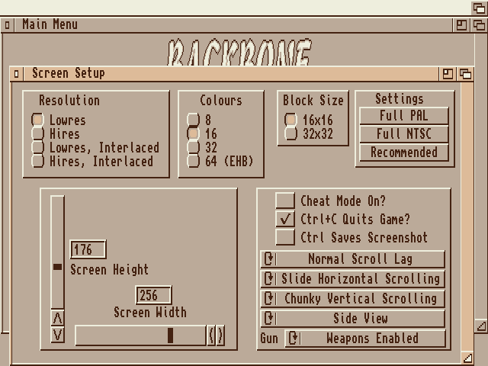Cycle the Side View gadget

pyautogui.click(x=352, y=319)
